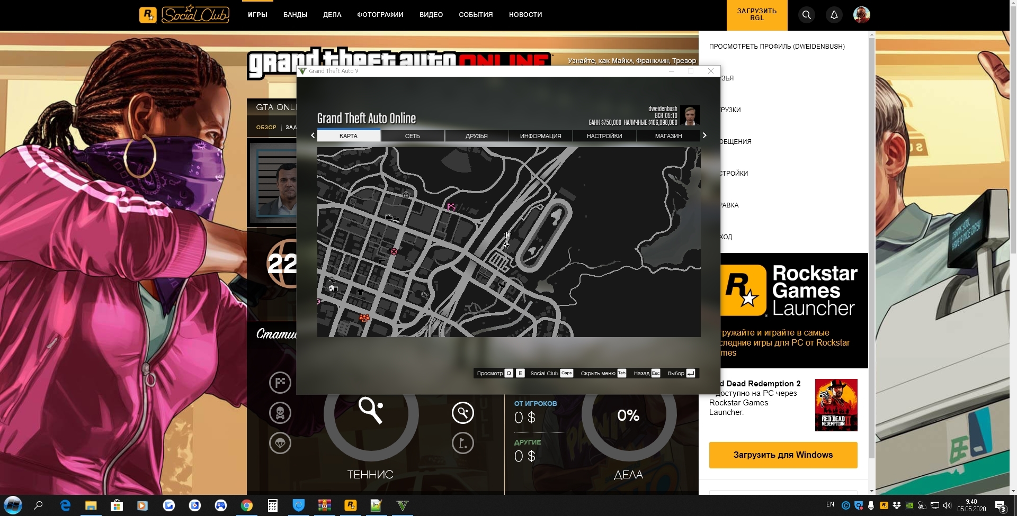
Task: Open the ДЕЛА menu in Social Club
Action: point(332,15)
